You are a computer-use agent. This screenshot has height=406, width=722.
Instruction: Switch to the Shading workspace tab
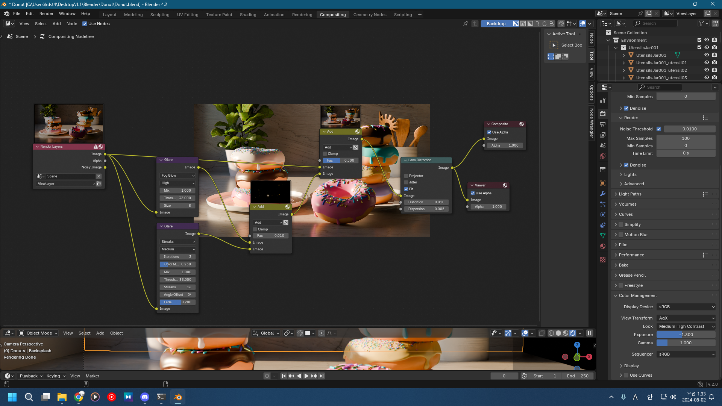pos(248,15)
